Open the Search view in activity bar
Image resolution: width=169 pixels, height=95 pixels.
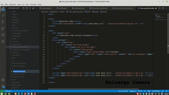click(3, 15)
